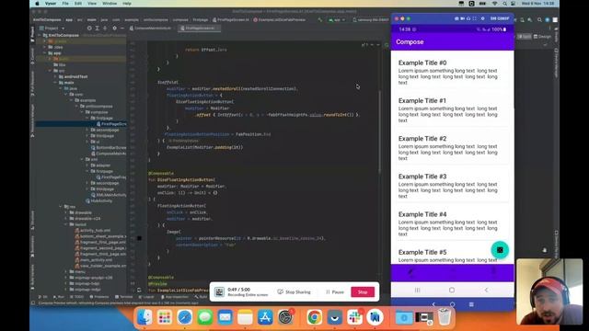Image resolution: width=589 pixels, height=331 pixels.
Task: Launch Safari from the Dock
Action: [x=184, y=317]
